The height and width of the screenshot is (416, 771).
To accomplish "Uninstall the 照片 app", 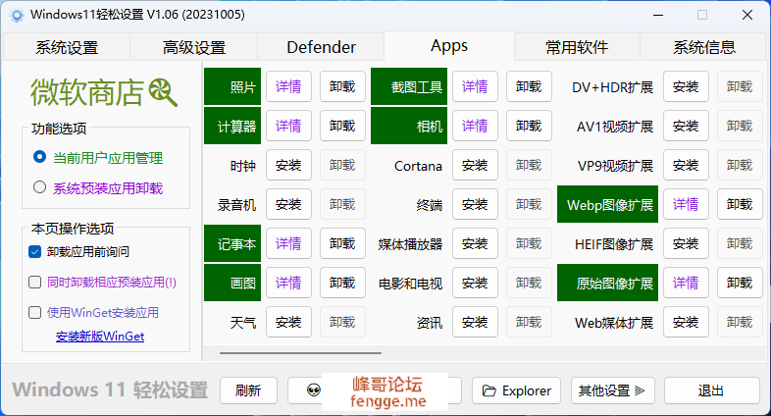I will (x=342, y=86).
